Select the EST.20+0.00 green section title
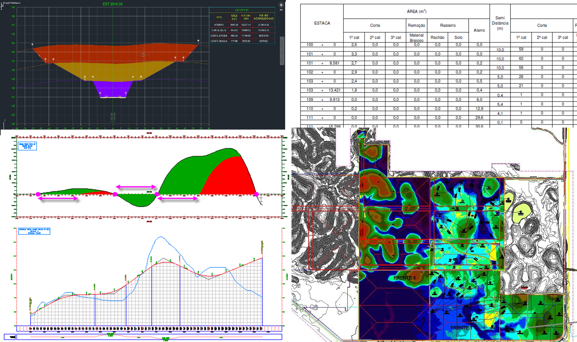The height and width of the screenshot is (342, 577). 113,4
